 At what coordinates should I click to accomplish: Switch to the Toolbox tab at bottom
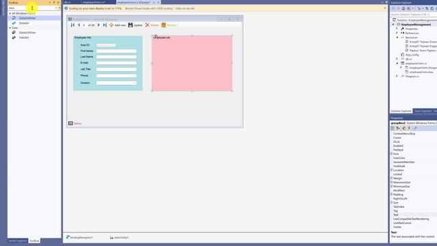point(34,241)
